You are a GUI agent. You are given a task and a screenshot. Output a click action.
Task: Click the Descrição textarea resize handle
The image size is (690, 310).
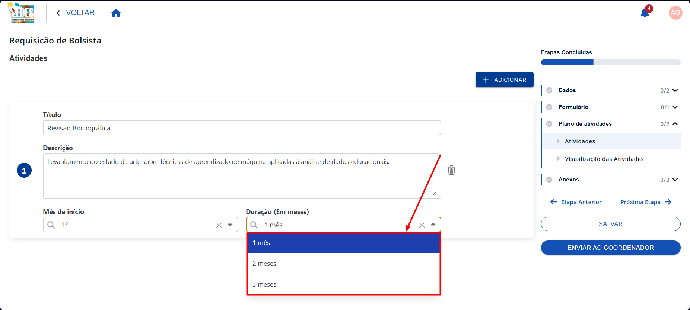point(435,193)
